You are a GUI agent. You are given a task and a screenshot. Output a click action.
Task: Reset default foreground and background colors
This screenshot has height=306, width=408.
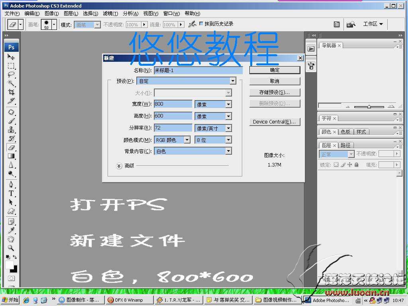point(8,257)
